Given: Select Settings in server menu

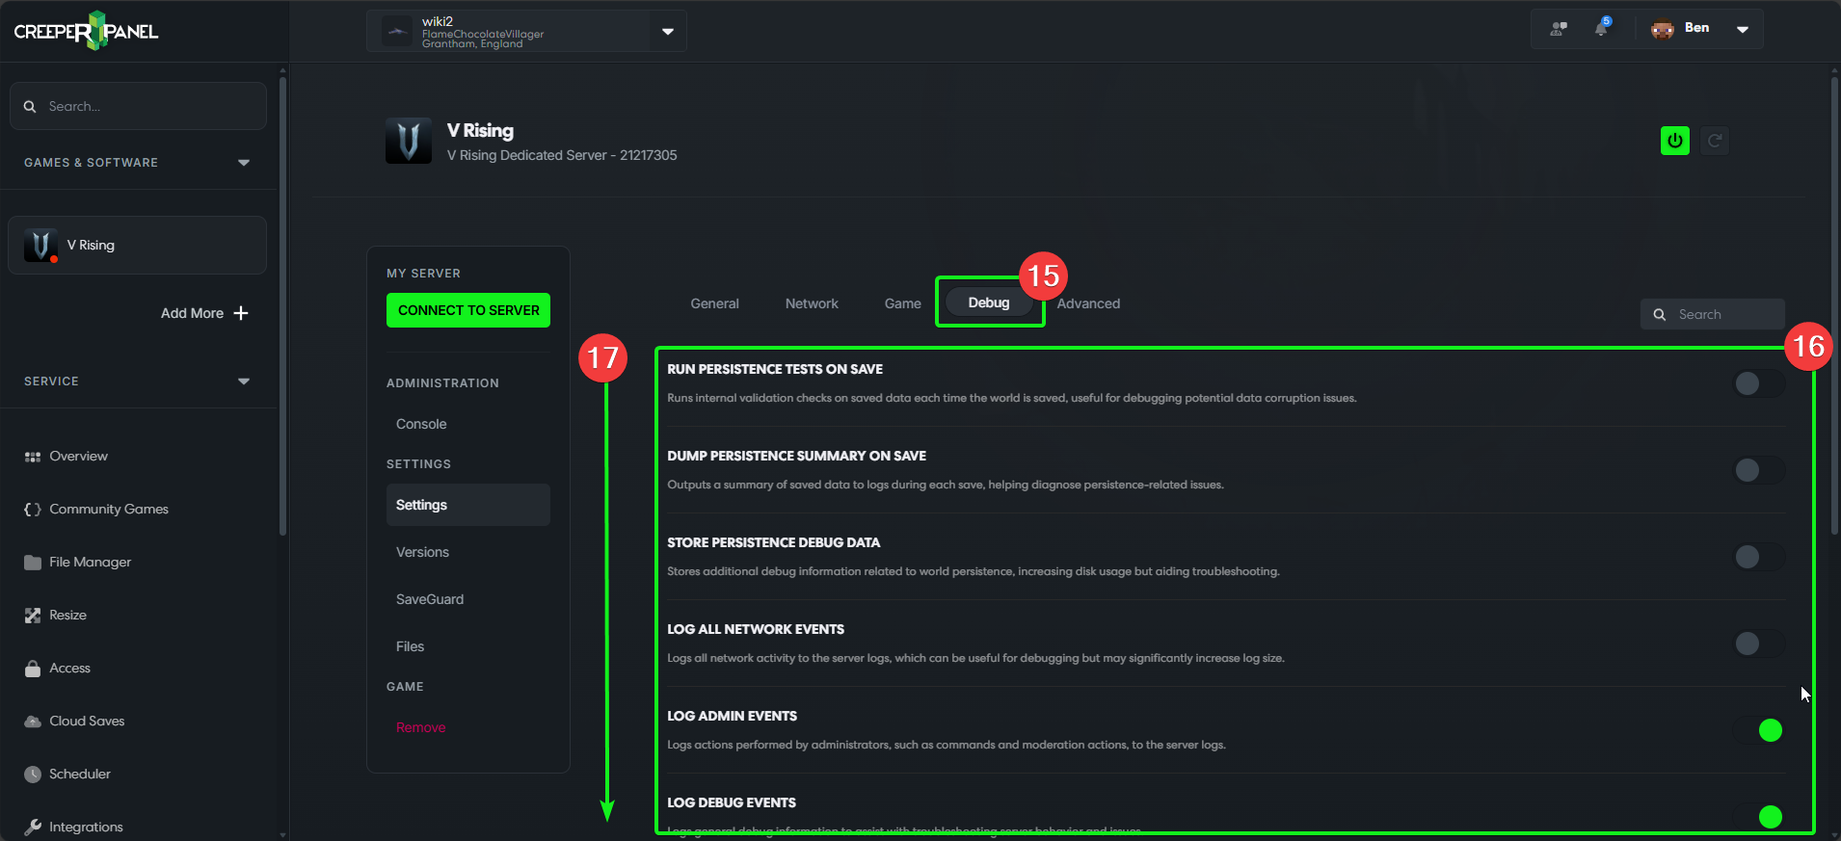Looking at the screenshot, I should 468,505.
